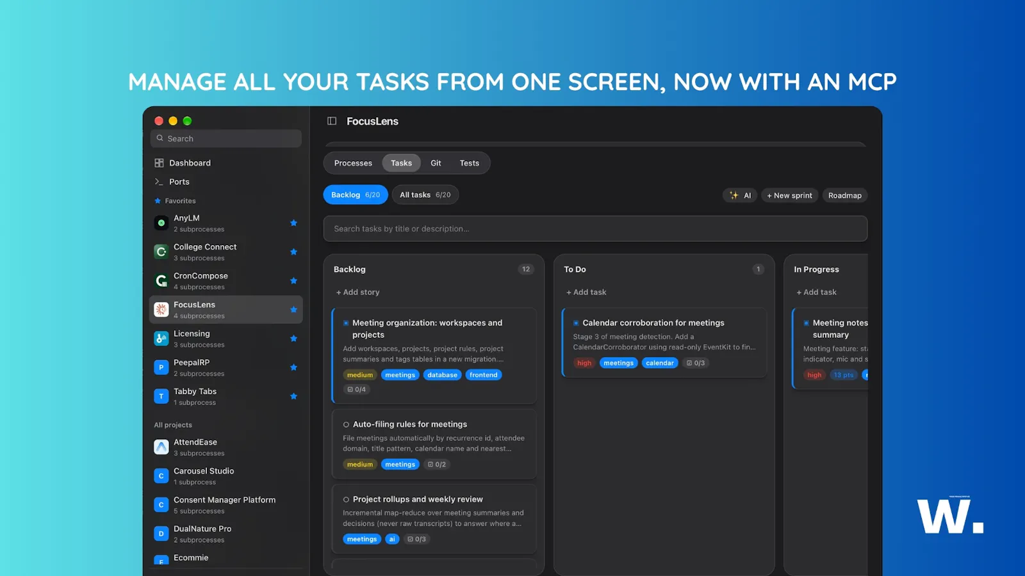Viewport: 1025px width, 576px height.
Task: Select the Carousel Studio project icon
Action: (161, 476)
